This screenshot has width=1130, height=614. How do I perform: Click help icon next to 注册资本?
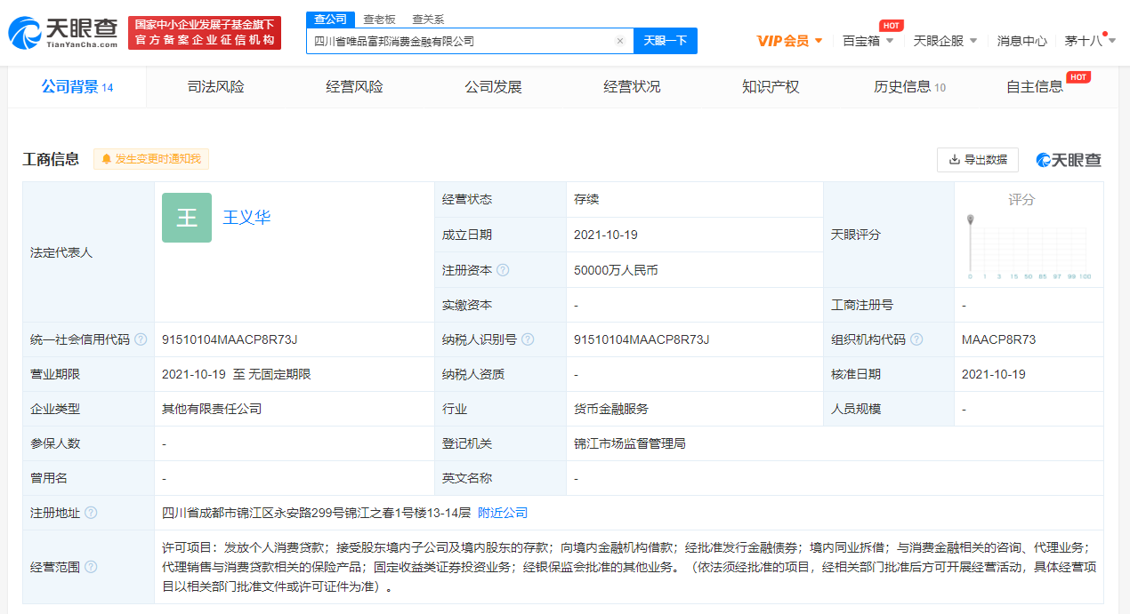[x=503, y=270]
